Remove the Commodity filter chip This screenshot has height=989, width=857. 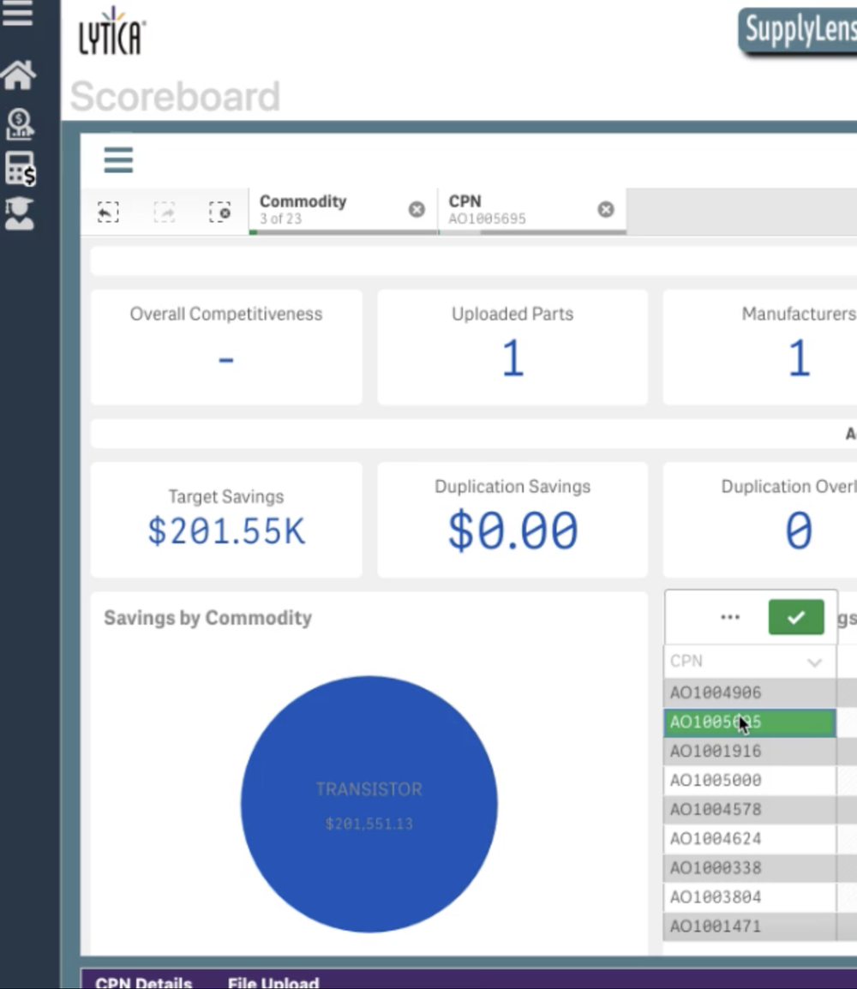[x=417, y=208]
